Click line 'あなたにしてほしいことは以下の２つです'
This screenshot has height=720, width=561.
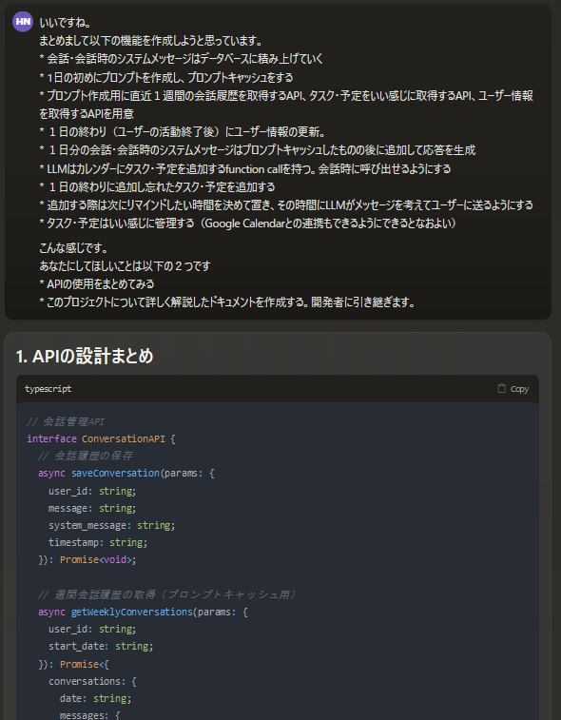tap(125, 266)
